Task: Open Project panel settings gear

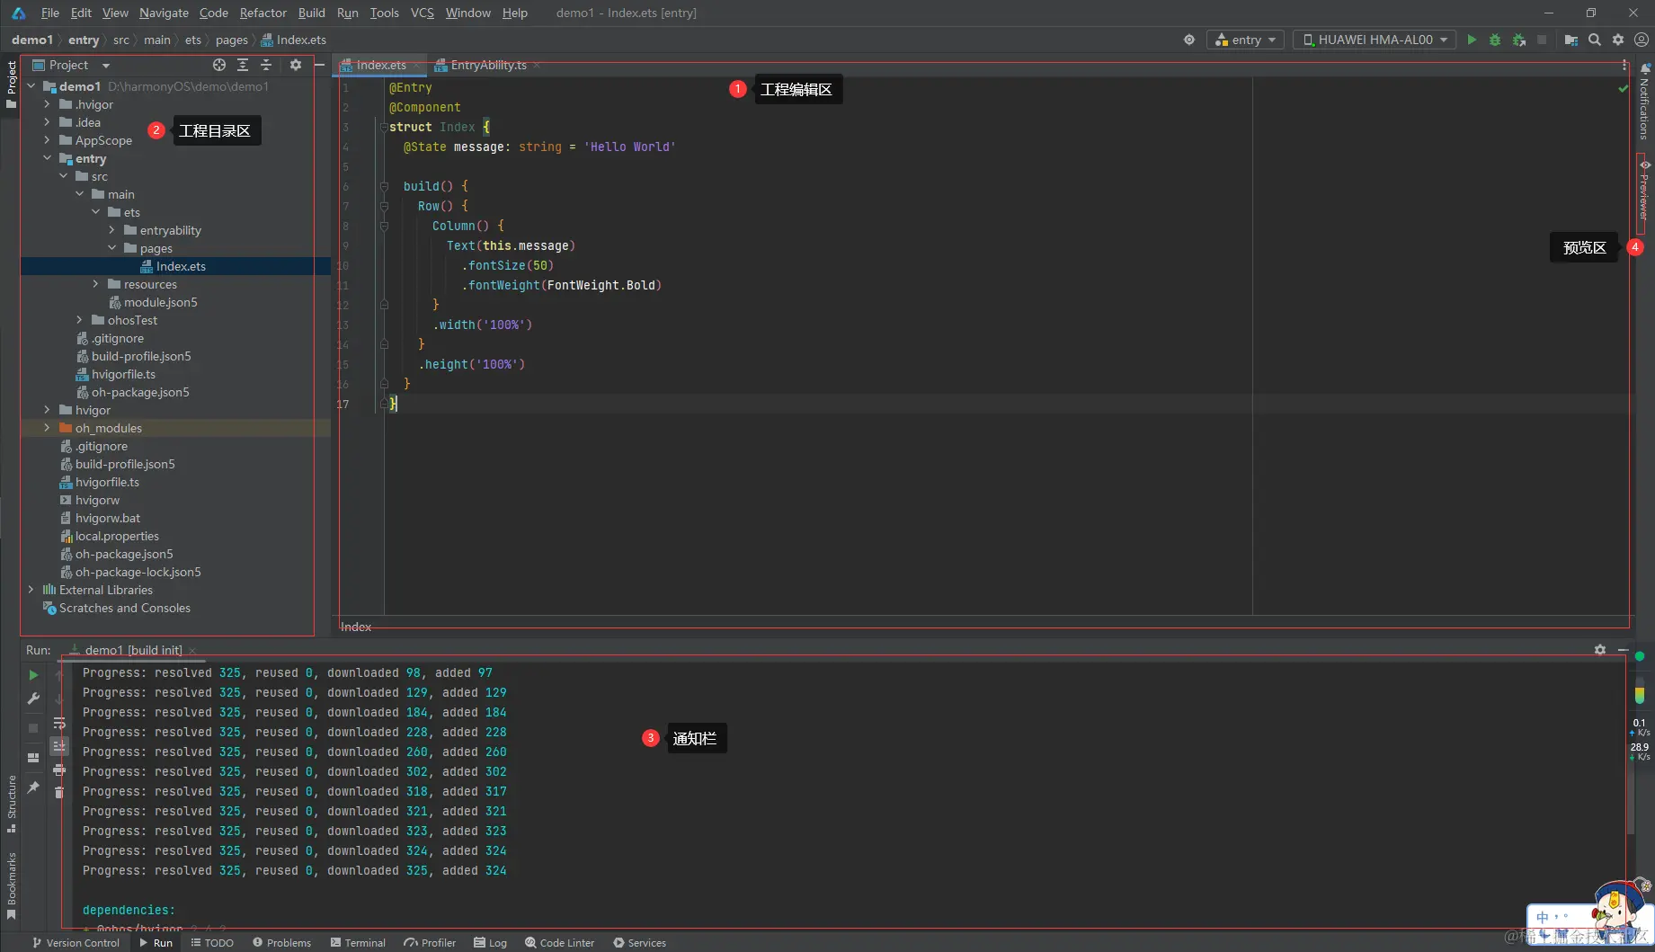Action: 296,65
